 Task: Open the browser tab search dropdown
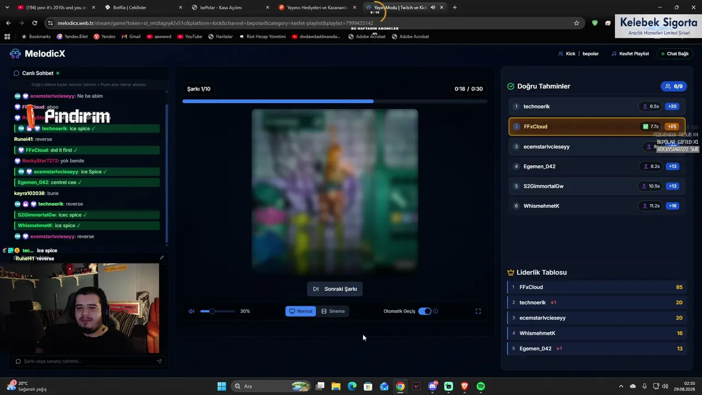7,7
